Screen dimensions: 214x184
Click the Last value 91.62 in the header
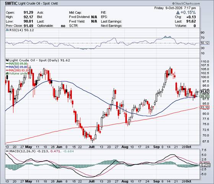pyautogui.click(x=191, y=21)
